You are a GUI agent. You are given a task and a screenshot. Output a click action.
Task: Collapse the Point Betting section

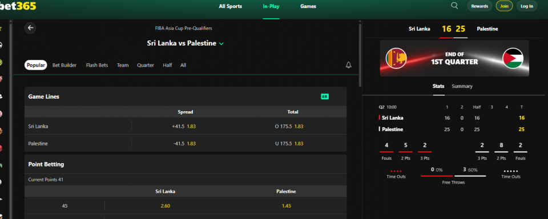pos(186,164)
